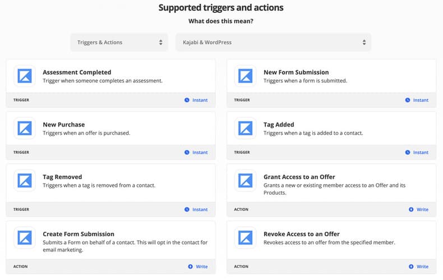
Task: Click Kajabi icon on Assessment Completed card
Action: [x=25, y=76]
